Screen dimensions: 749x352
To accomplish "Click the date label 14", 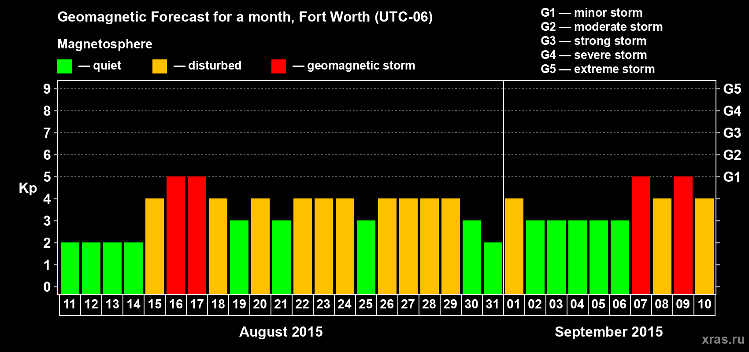I will tap(133, 304).
